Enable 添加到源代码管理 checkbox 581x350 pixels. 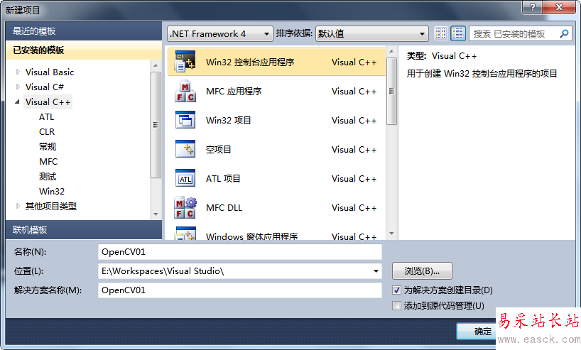(x=396, y=305)
